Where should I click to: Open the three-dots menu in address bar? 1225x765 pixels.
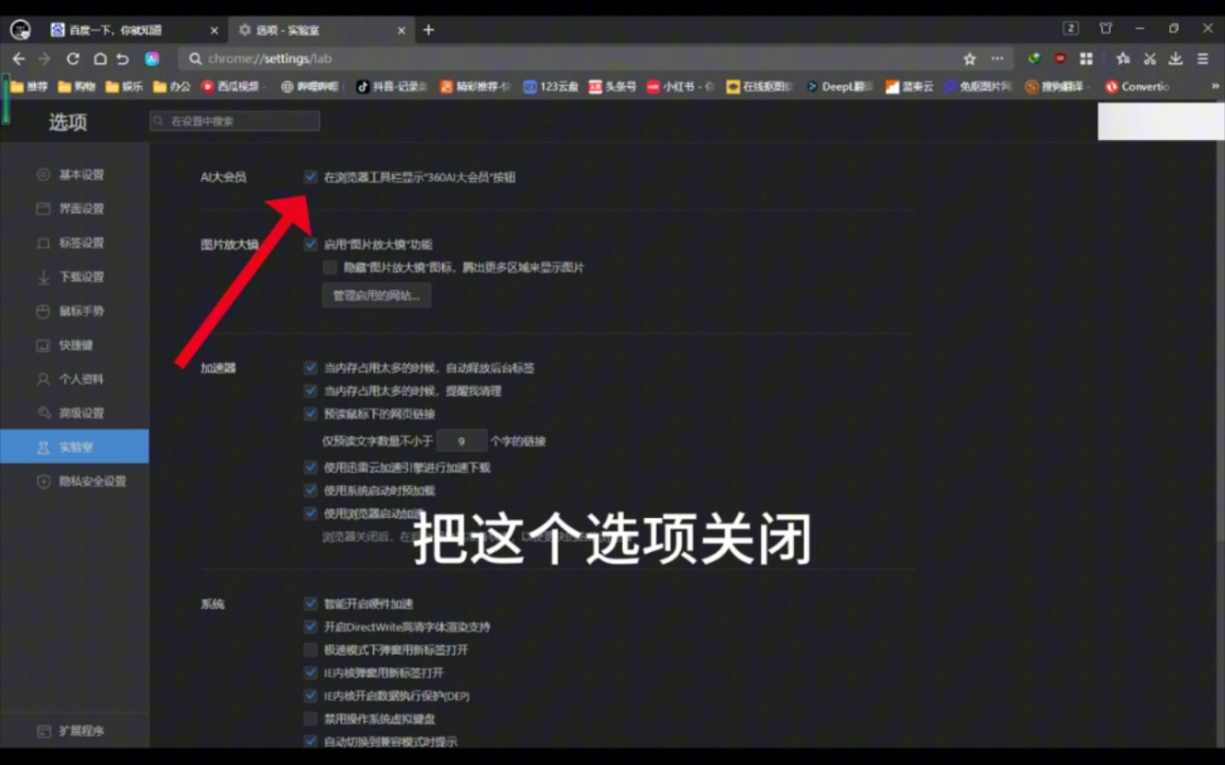pos(997,59)
